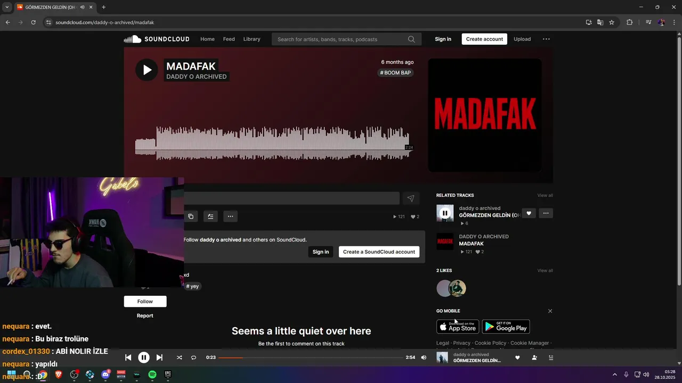View all related tracks
Screen dimensions: 682x383
point(545,195)
